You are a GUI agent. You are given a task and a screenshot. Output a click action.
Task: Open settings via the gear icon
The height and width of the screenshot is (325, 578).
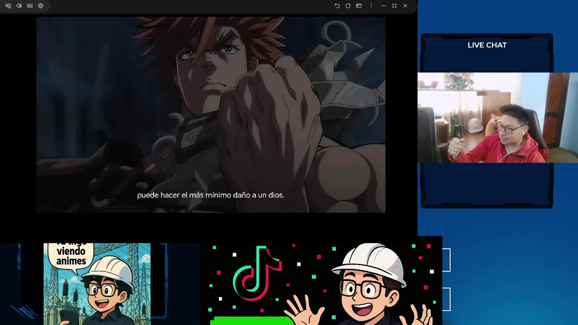click(x=41, y=6)
